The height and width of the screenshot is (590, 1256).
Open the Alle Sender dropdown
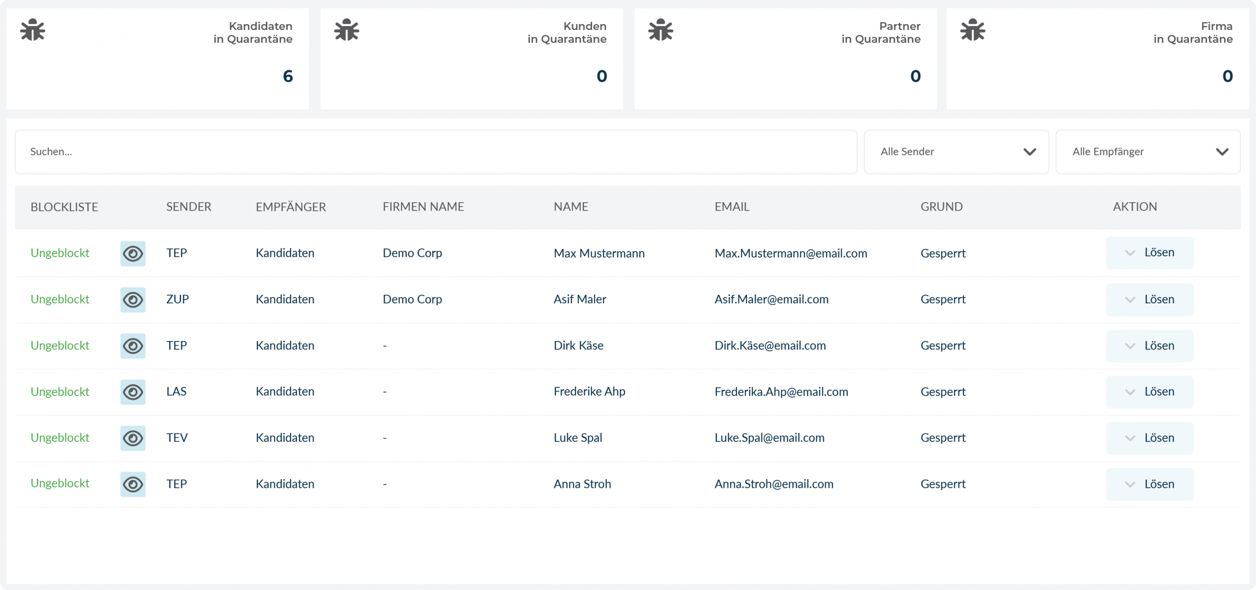coord(956,152)
